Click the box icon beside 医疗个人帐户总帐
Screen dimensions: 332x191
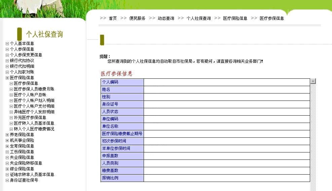(11, 95)
